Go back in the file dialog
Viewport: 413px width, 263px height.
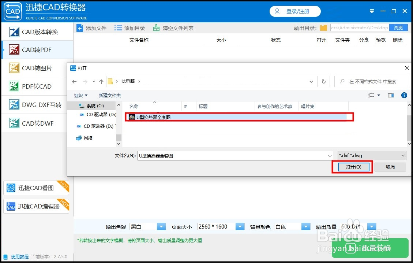pyautogui.click(x=74, y=82)
